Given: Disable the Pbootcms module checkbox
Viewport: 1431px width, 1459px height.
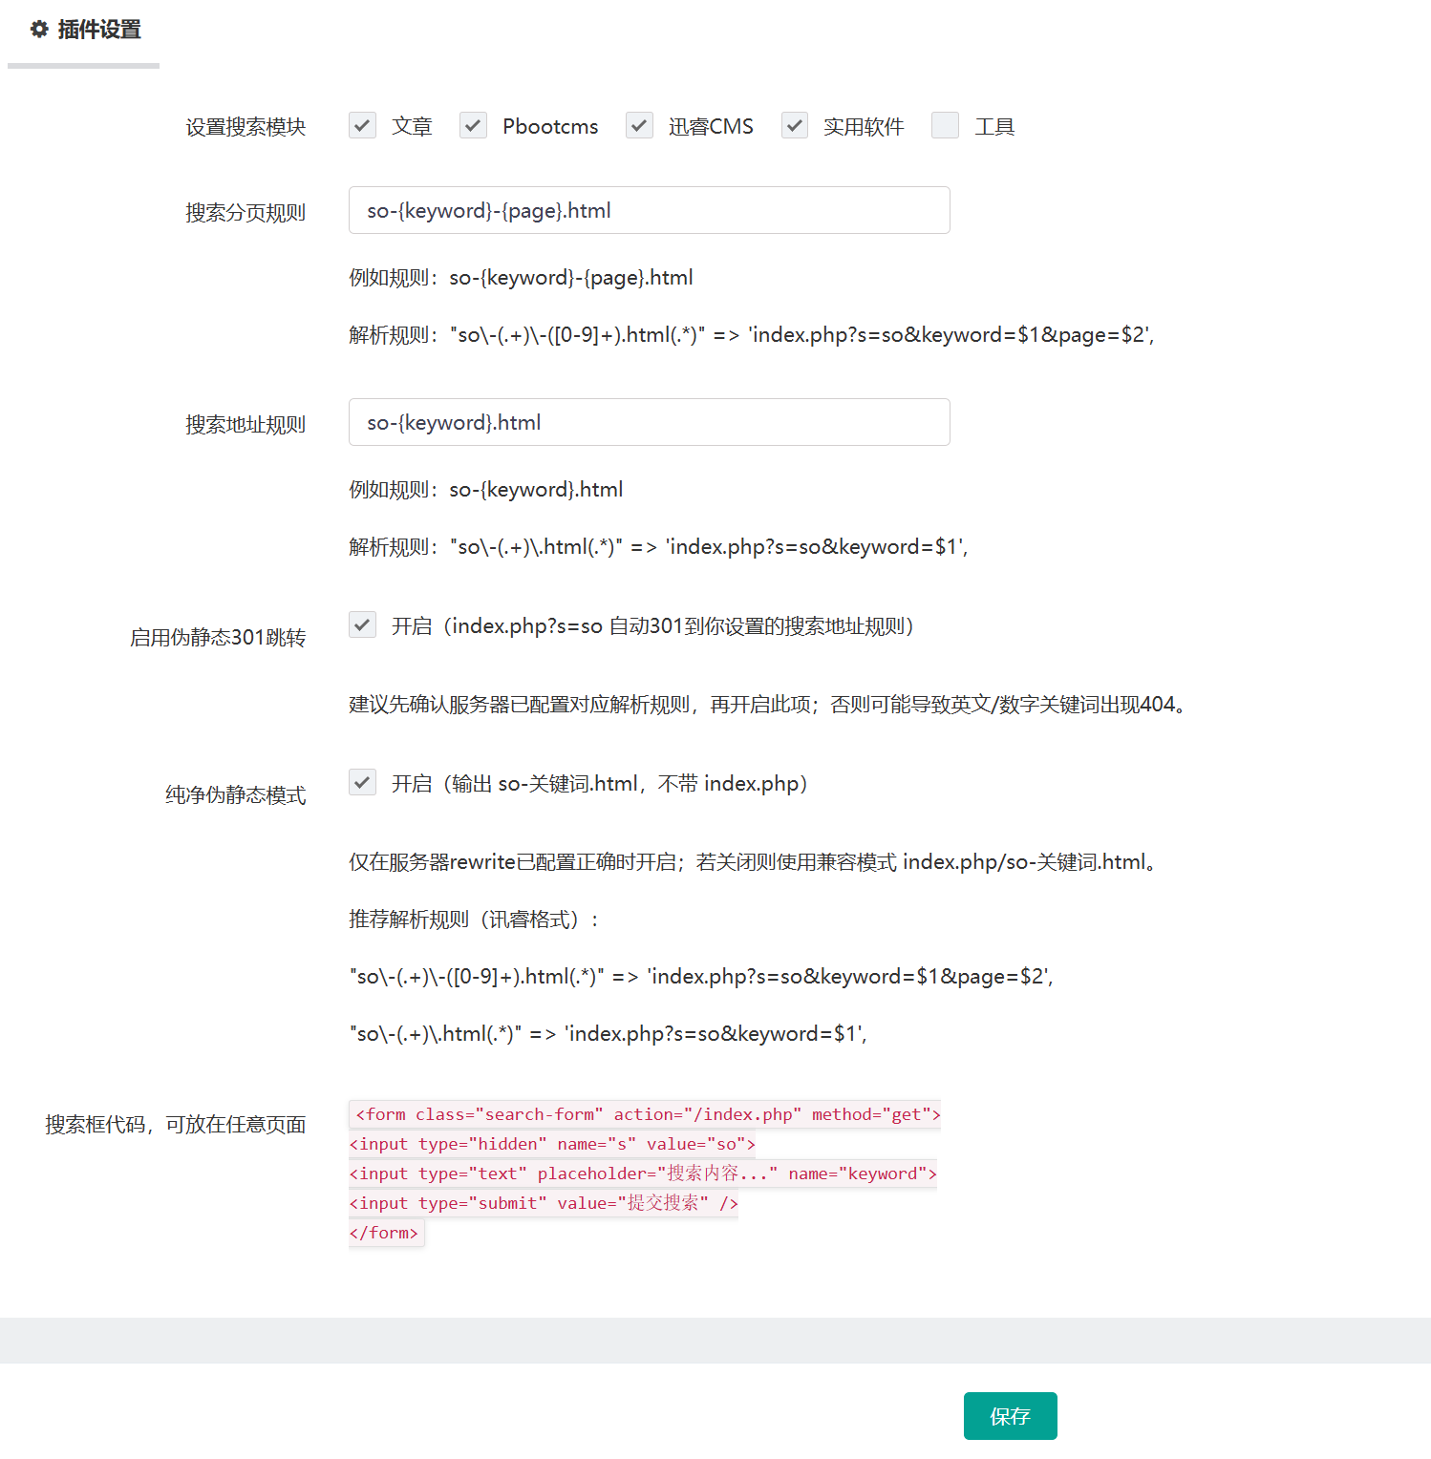Looking at the screenshot, I should [x=473, y=125].
